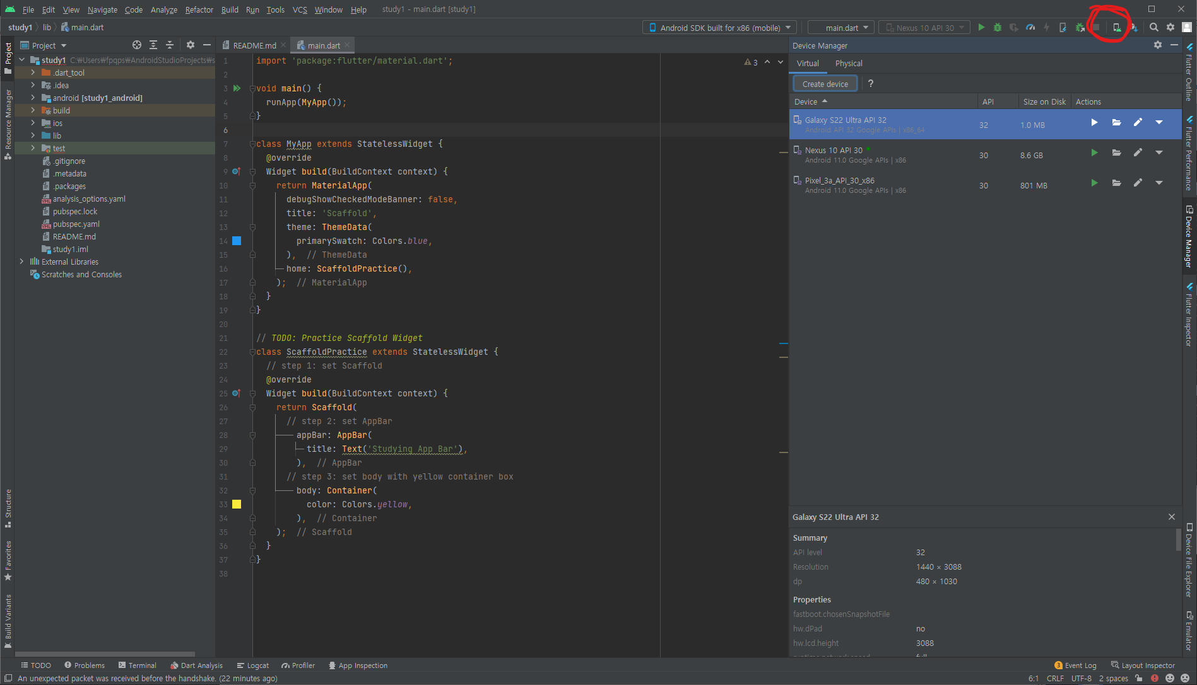
Task: Open Project panel options gear
Action: pyautogui.click(x=190, y=45)
